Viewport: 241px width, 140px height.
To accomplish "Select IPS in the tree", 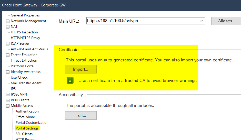I will 13,89.
